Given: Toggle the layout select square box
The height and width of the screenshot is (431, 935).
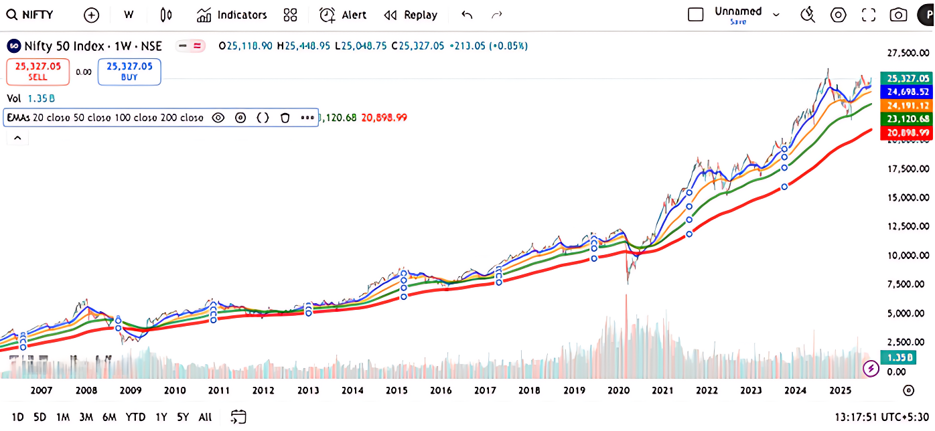Looking at the screenshot, I should coord(696,15).
